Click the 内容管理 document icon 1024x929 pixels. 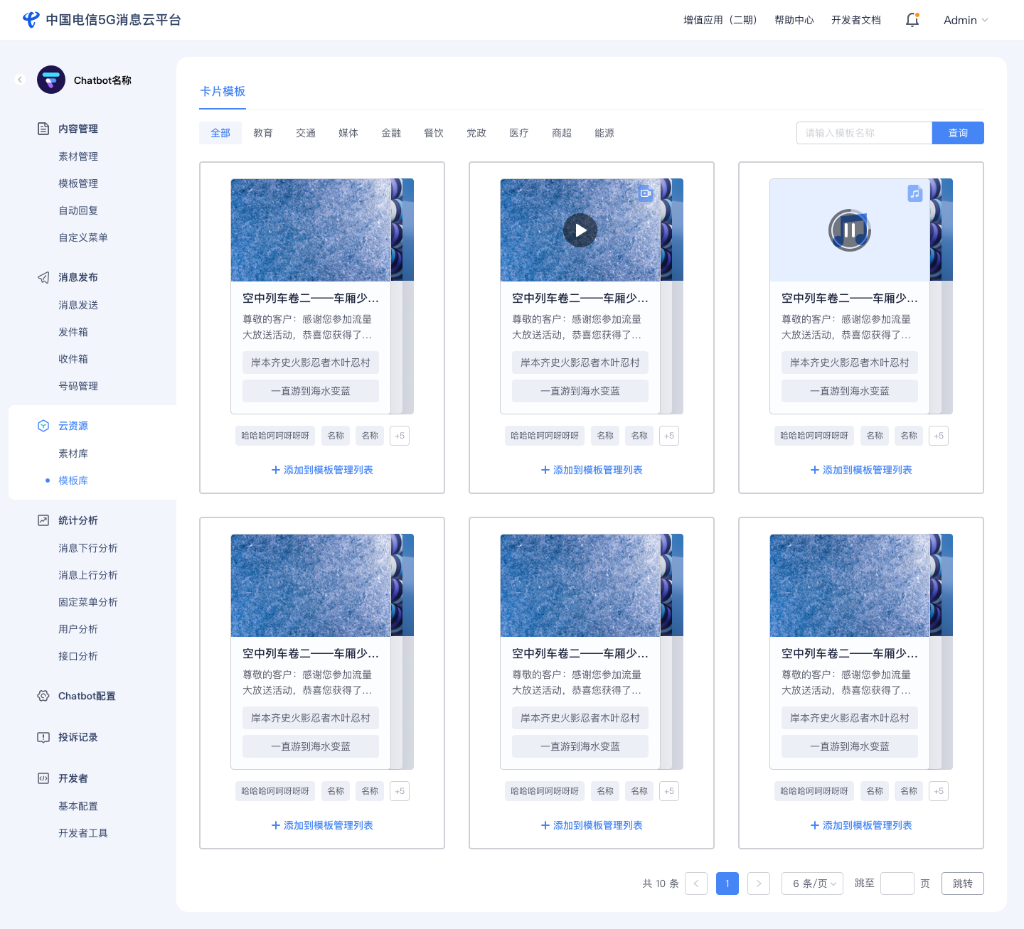[x=43, y=129]
